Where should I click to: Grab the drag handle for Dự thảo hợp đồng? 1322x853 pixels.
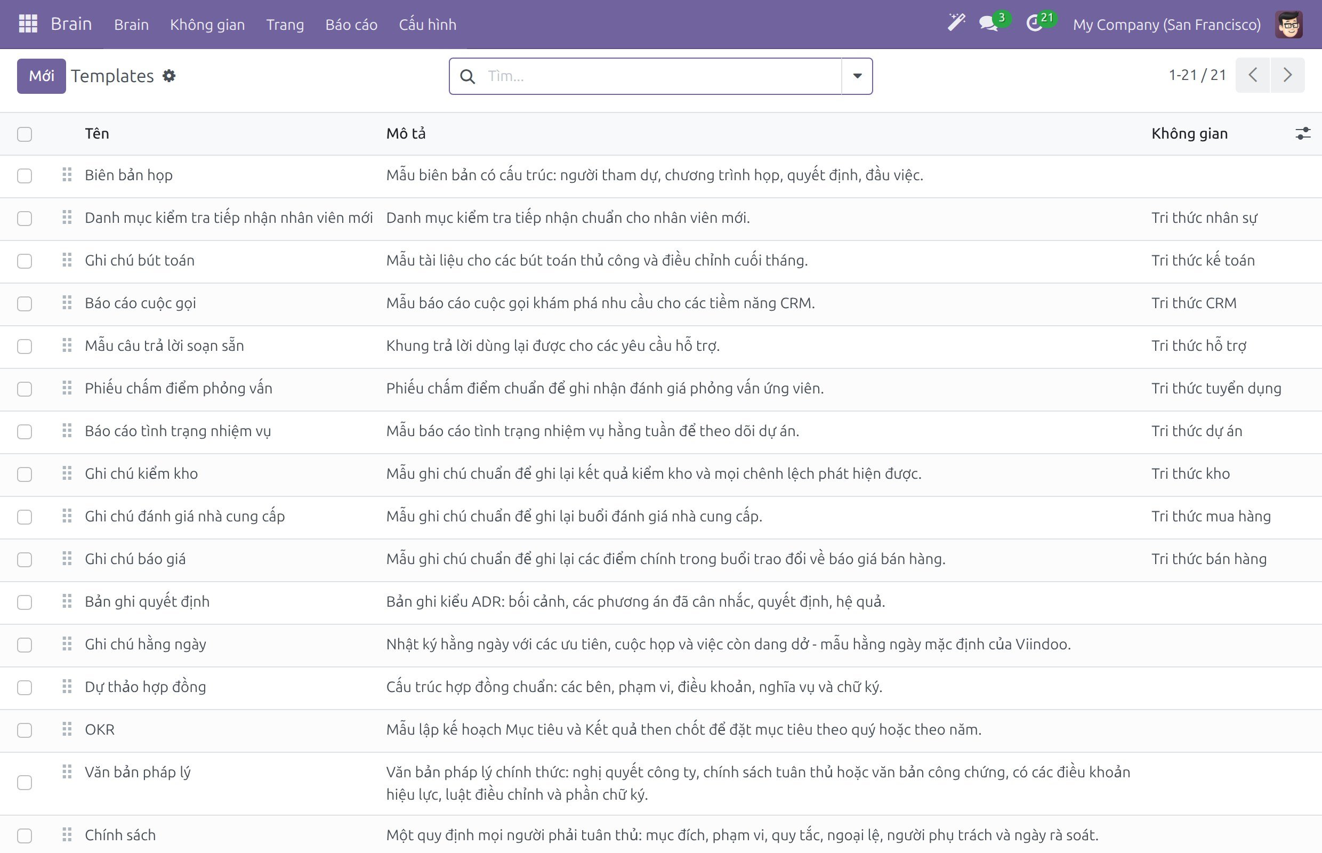[67, 687]
